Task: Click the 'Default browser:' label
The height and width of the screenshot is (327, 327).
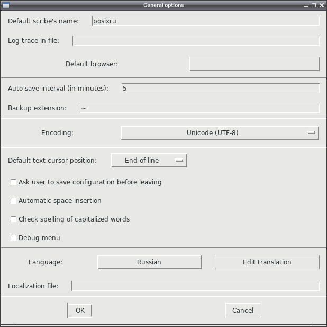Action: click(92, 64)
